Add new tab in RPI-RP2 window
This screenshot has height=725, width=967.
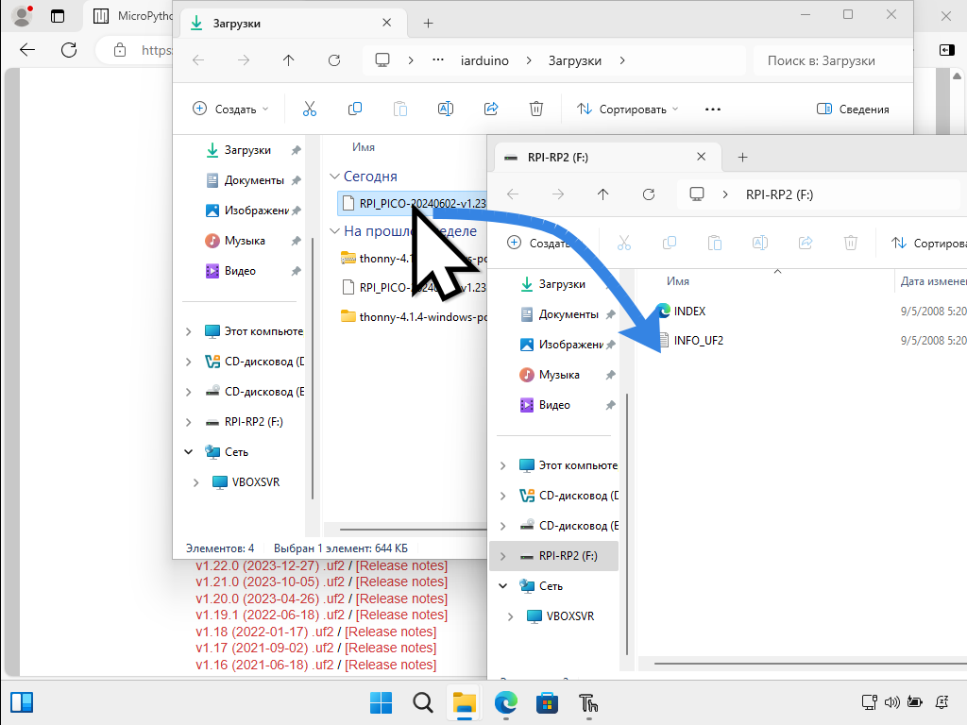point(742,158)
